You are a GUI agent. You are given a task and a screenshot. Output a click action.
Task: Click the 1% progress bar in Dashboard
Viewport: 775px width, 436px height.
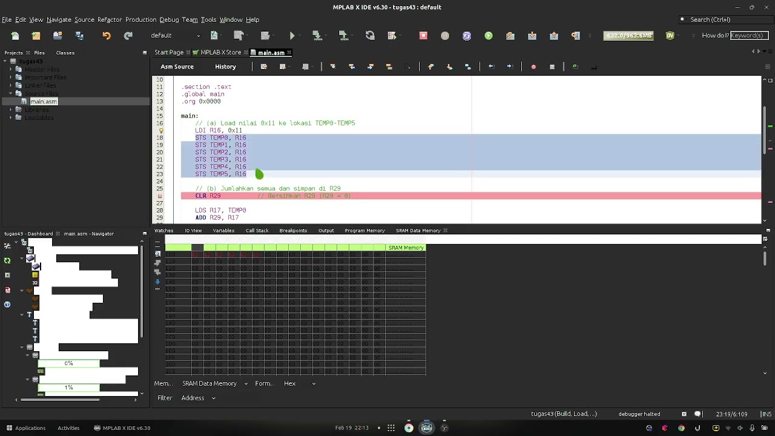tap(68, 388)
